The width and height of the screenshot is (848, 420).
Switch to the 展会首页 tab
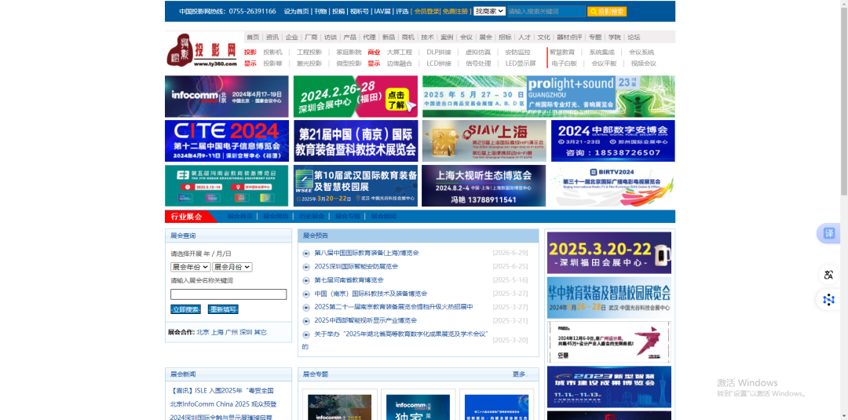[x=239, y=216]
